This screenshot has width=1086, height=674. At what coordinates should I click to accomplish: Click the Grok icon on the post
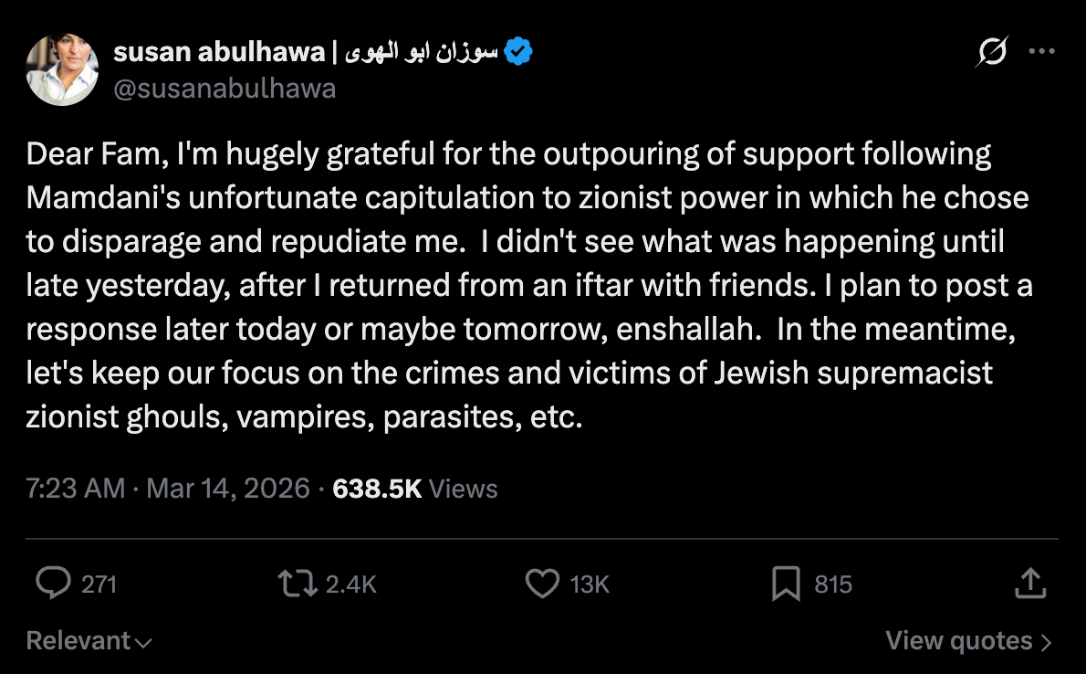point(991,54)
